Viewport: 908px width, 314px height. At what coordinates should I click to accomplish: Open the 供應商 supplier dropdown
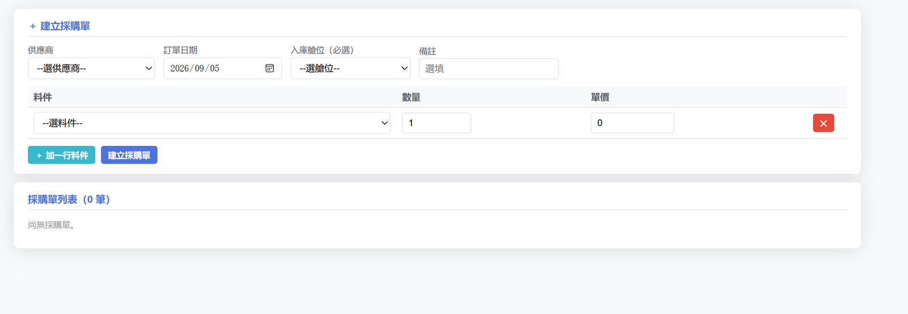tap(91, 68)
